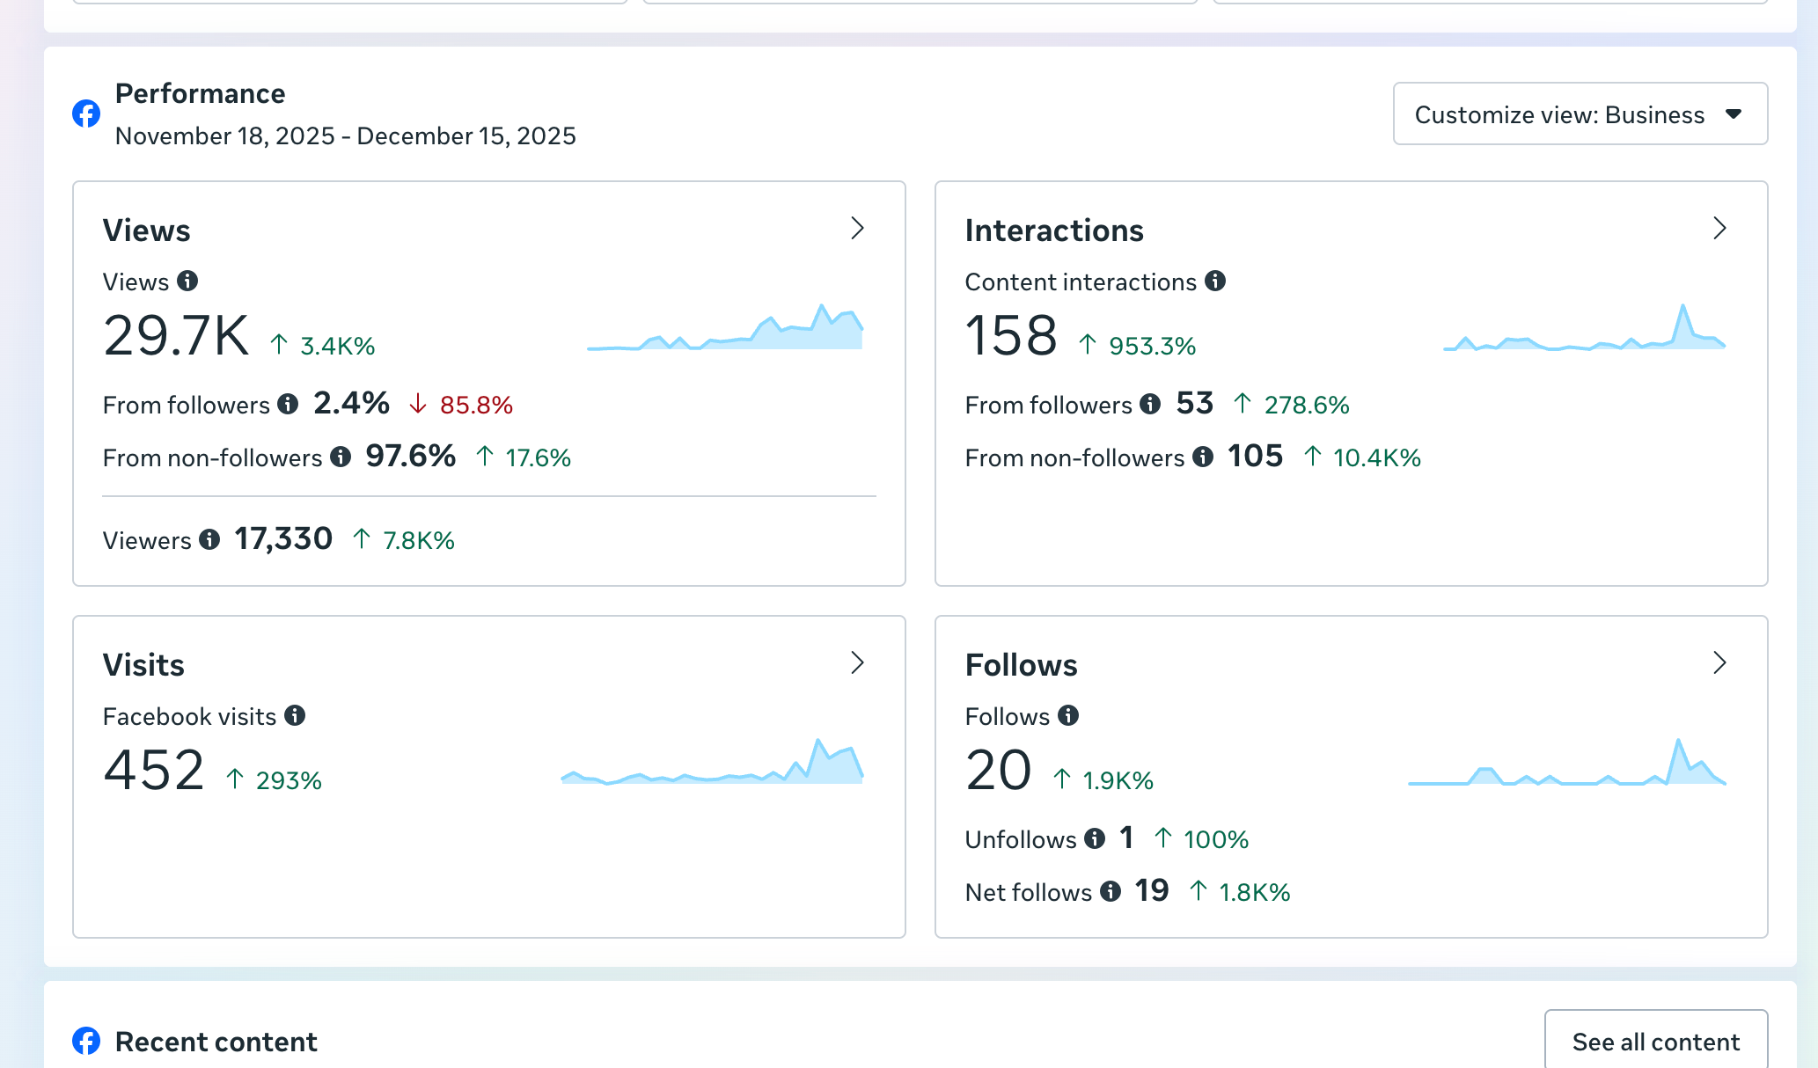The width and height of the screenshot is (1818, 1068).
Task: Click the Views sparkline chart
Action: pos(725,330)
